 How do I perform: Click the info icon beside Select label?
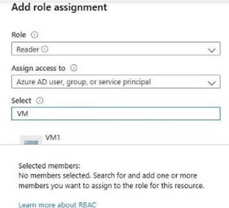coord(40,101)
